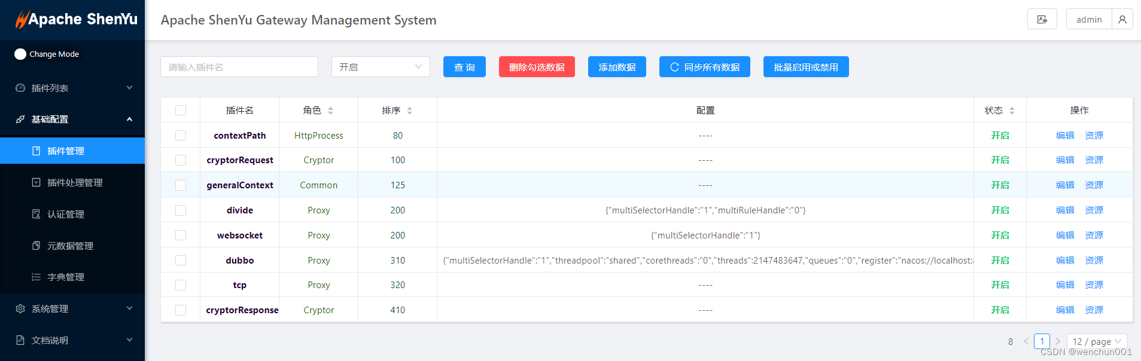This screenshot has width=1141, height=361.
Task: Click 资源 for the dubbo plugin
Action: [x=1094, y=261]
